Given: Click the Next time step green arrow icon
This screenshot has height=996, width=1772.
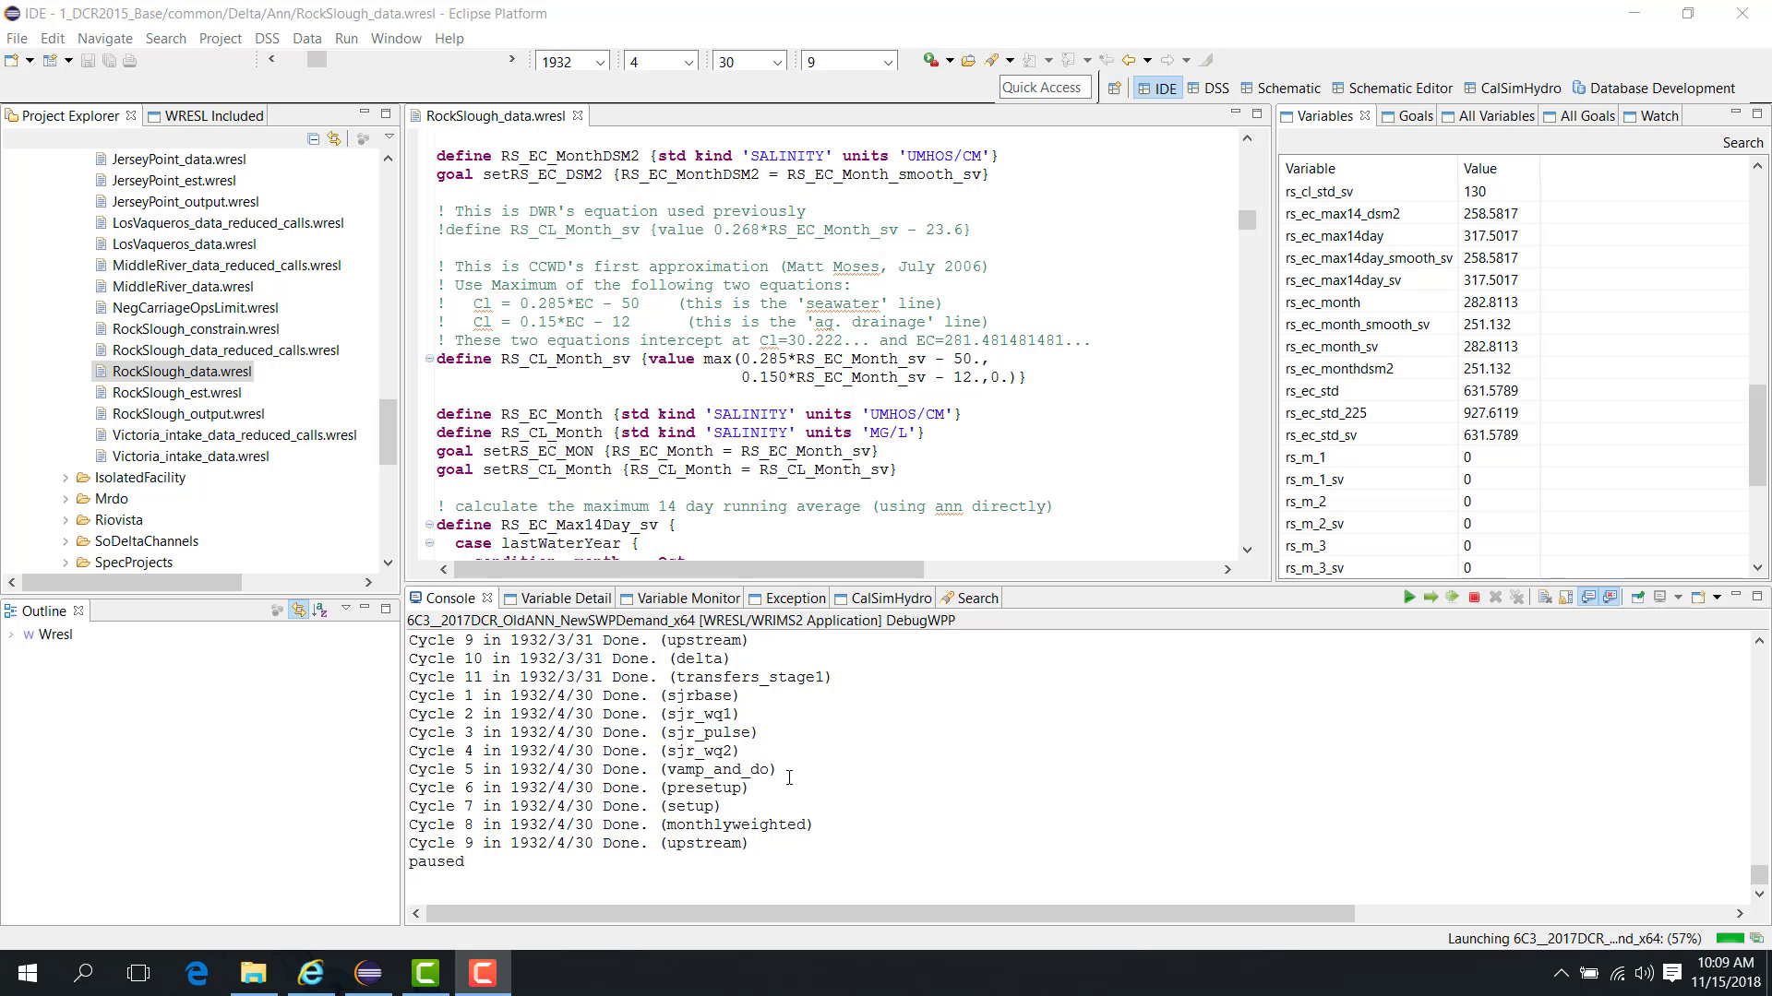Looking at the screenshot, I should (1431, 598).
